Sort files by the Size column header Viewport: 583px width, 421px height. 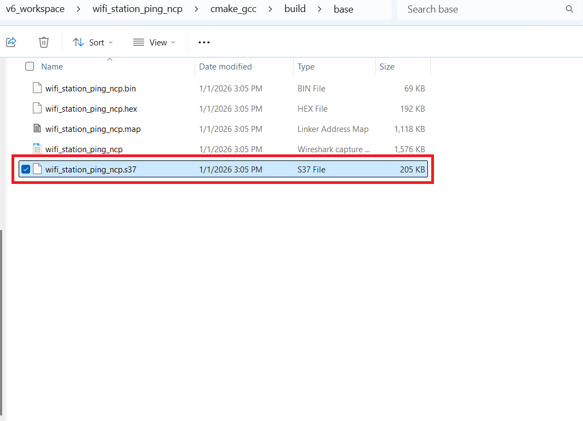tap(387, 66)
